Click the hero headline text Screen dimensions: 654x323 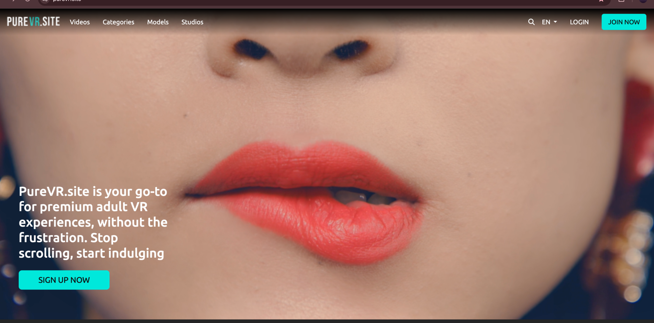[x=93, y=222]
